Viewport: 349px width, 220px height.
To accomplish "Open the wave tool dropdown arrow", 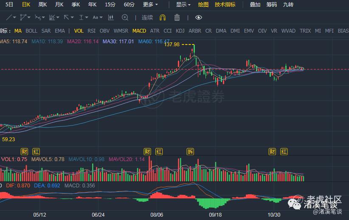I will [43, 17].
